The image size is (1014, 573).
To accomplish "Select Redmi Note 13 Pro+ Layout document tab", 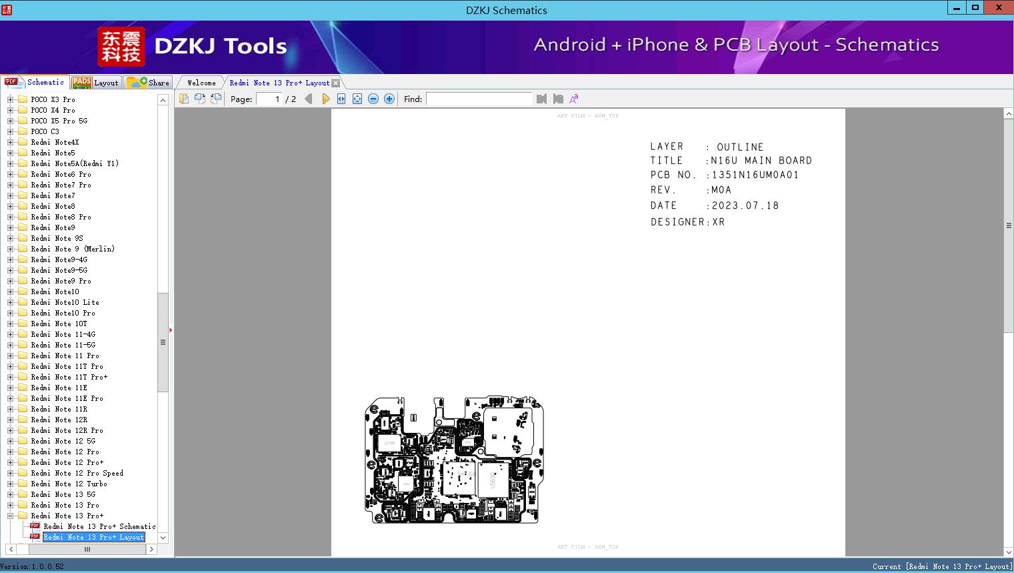I will point(279,83).
